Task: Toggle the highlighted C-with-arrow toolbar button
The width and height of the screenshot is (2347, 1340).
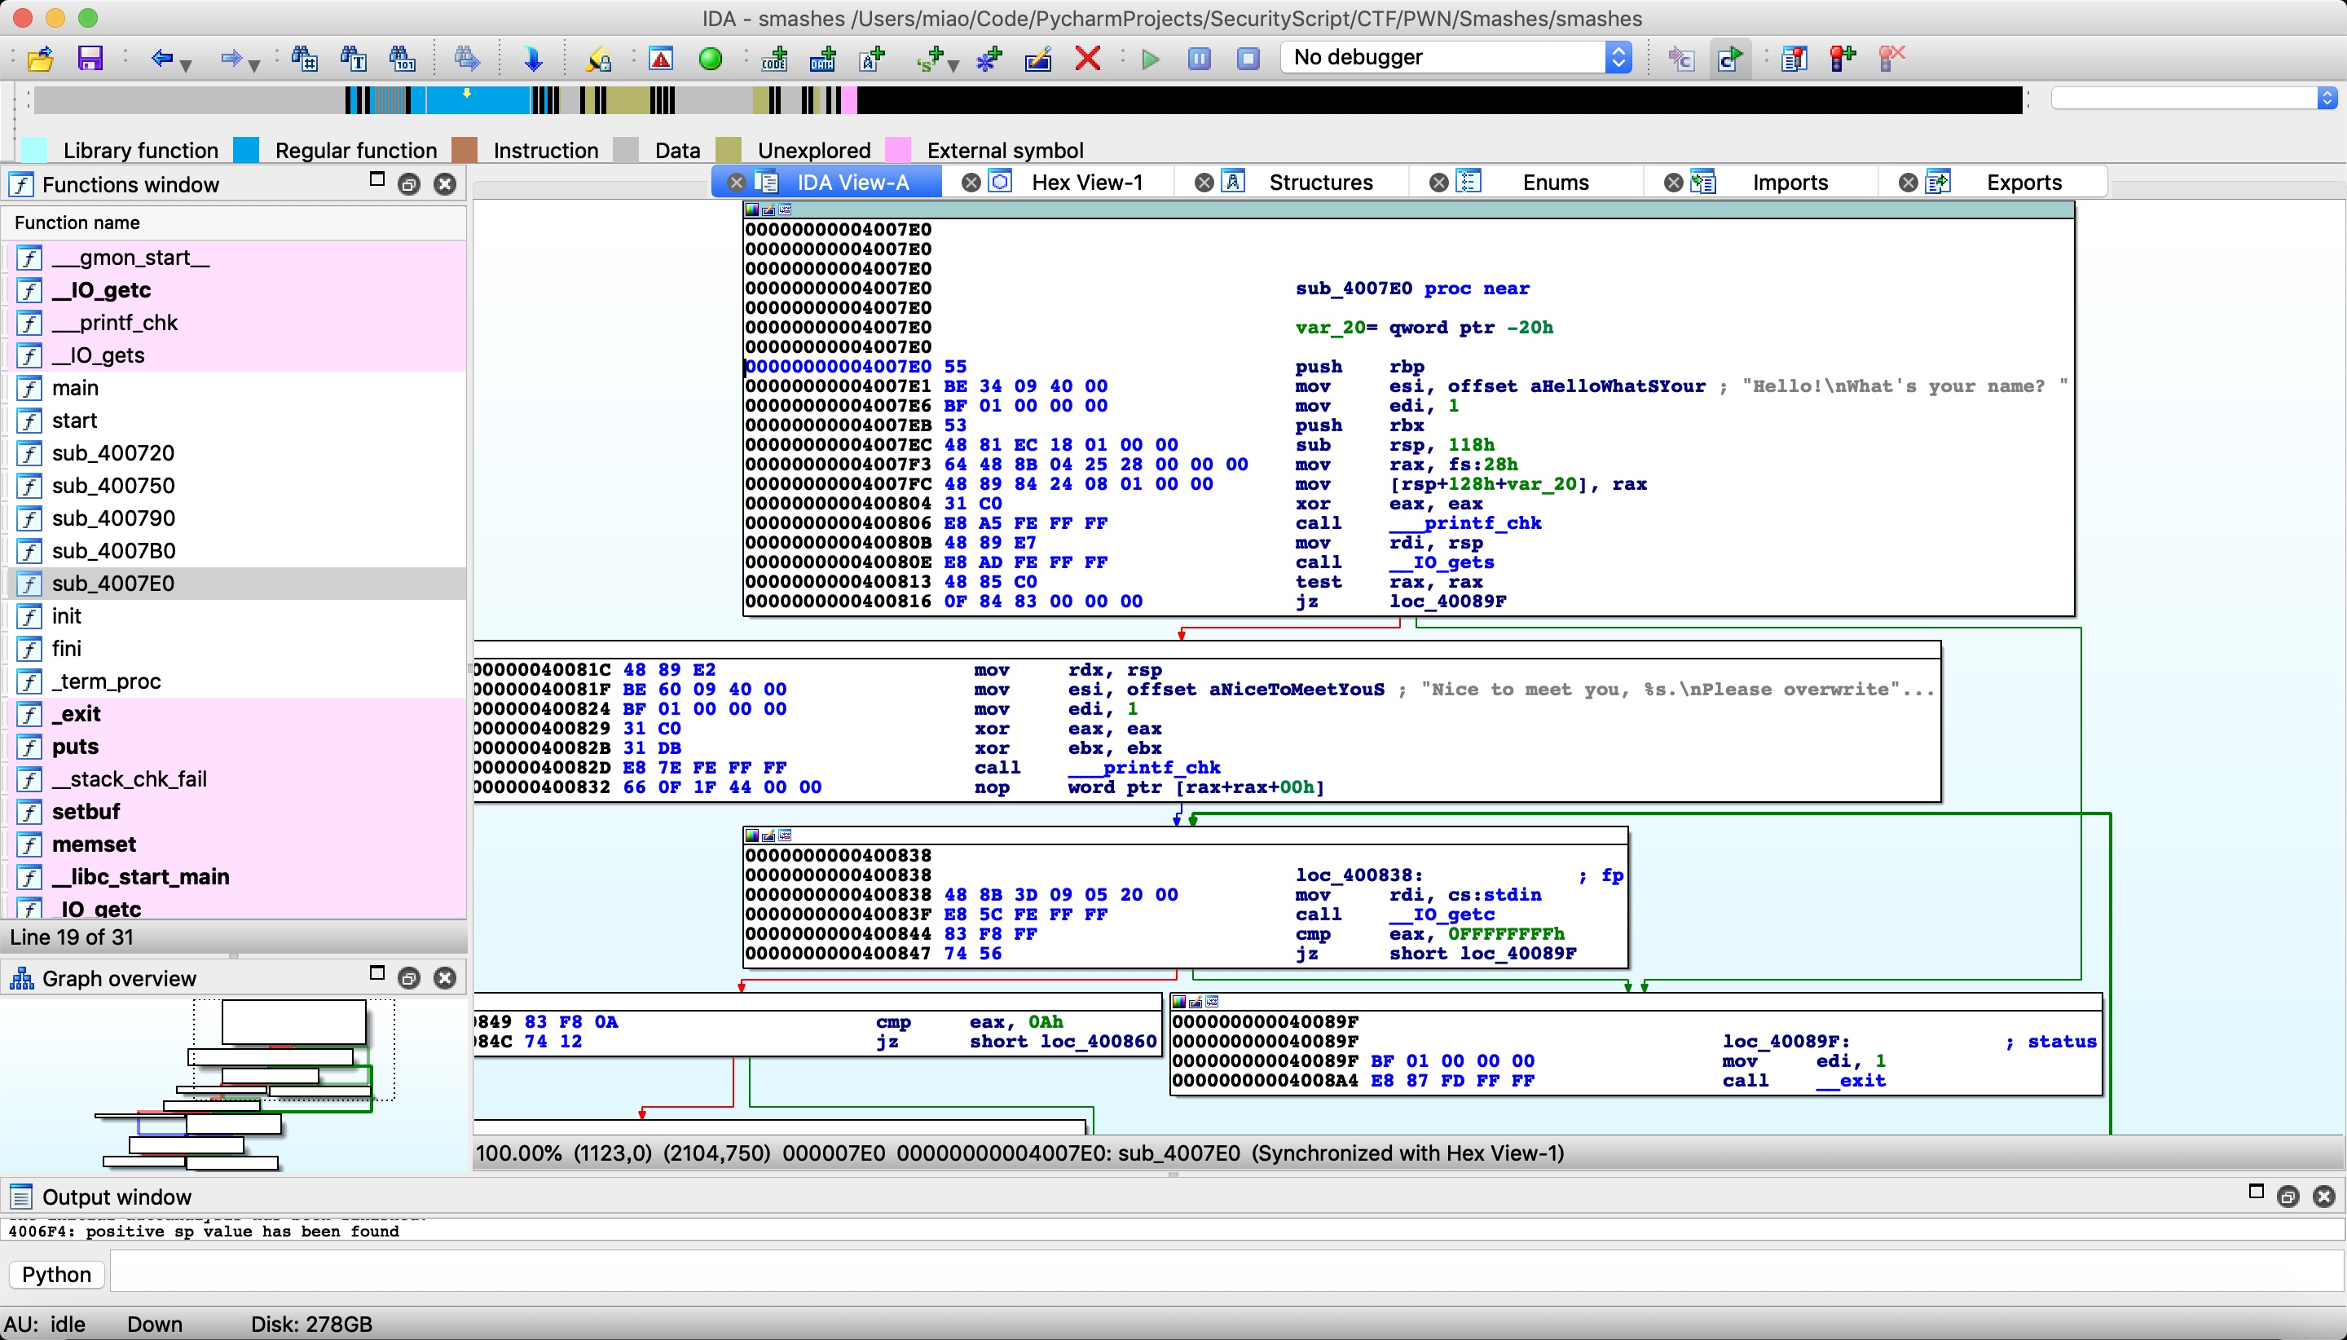Action: pyautogui.click(x=1728, y=59)
